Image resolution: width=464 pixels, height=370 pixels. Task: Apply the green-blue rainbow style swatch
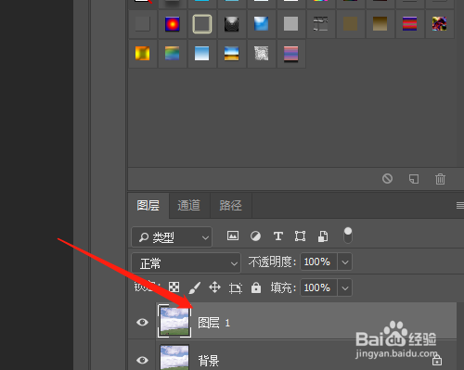pyautogui.click(x=173, y=54)
